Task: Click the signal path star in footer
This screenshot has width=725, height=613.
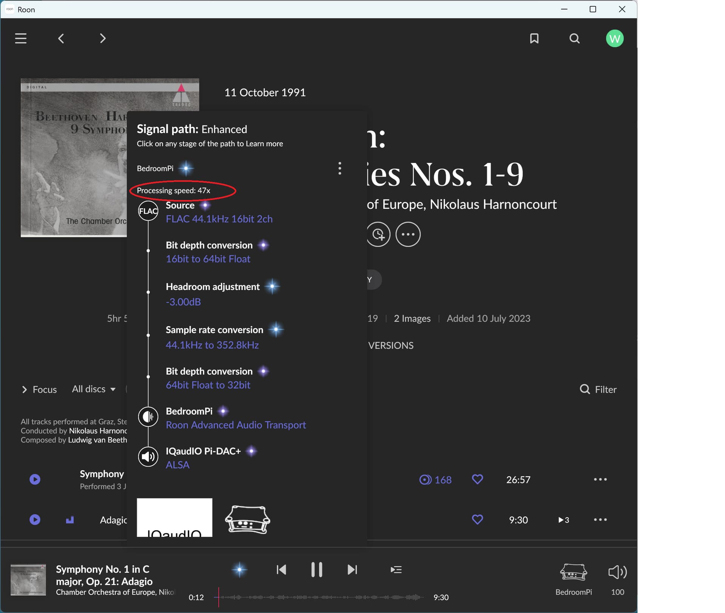Action: [x=239, y=570]
